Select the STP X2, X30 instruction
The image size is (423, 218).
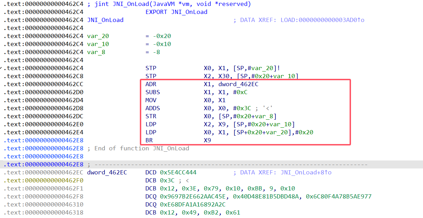pos(222,76)
